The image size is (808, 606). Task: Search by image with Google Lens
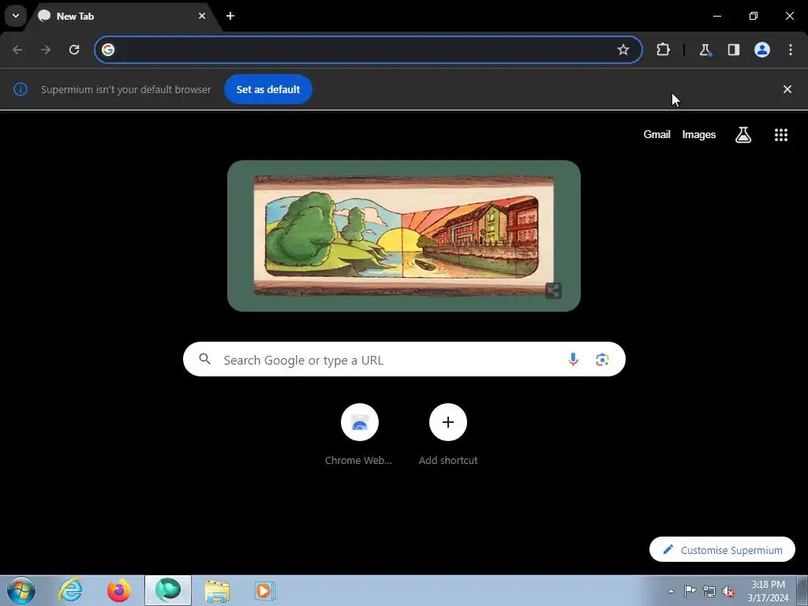click(x=602, y=359)
